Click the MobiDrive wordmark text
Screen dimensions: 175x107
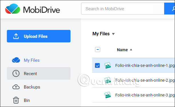pos(41,10)
